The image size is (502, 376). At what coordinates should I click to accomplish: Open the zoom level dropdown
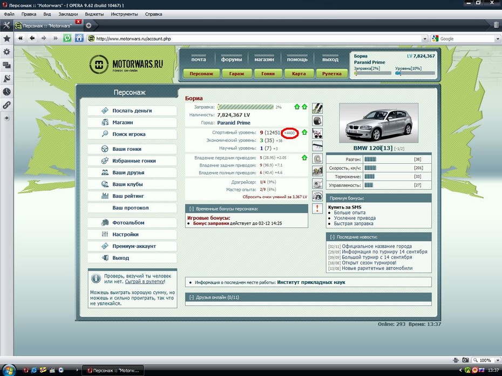click(498, 360)
